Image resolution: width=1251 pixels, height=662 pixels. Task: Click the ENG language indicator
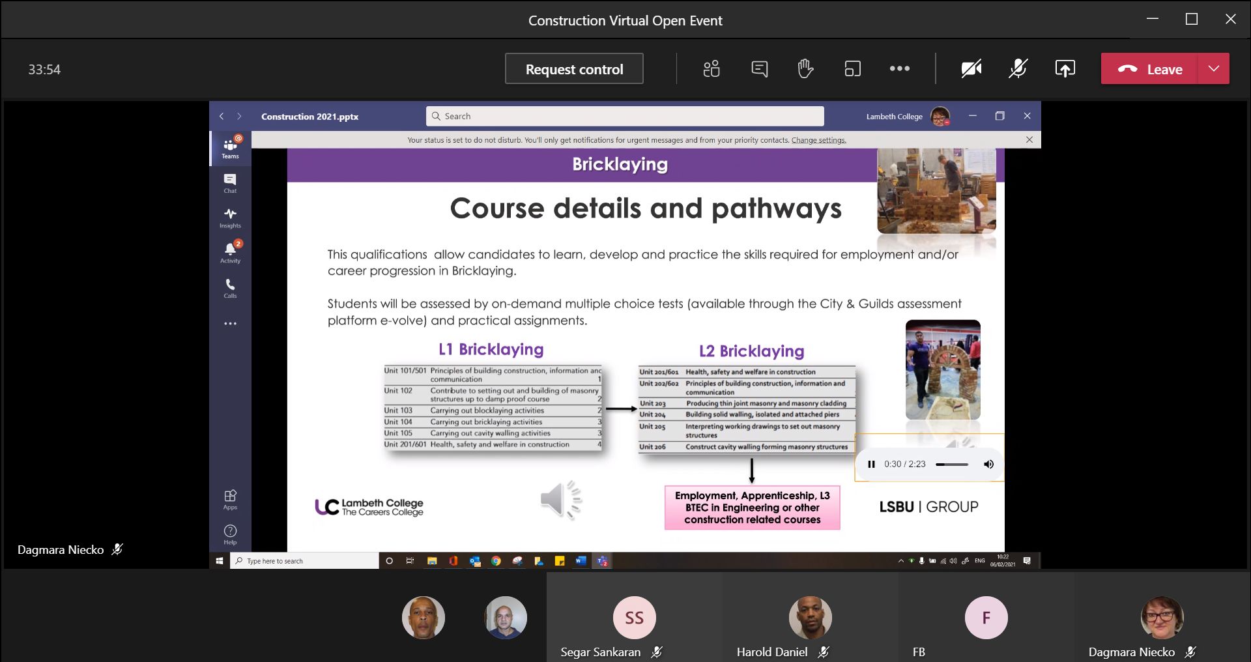[x=979, y=560]
